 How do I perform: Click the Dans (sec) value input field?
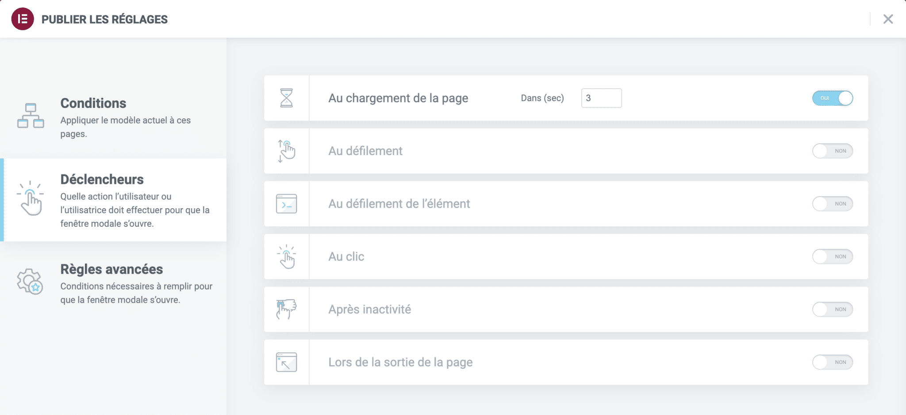(x=601, y=98)
